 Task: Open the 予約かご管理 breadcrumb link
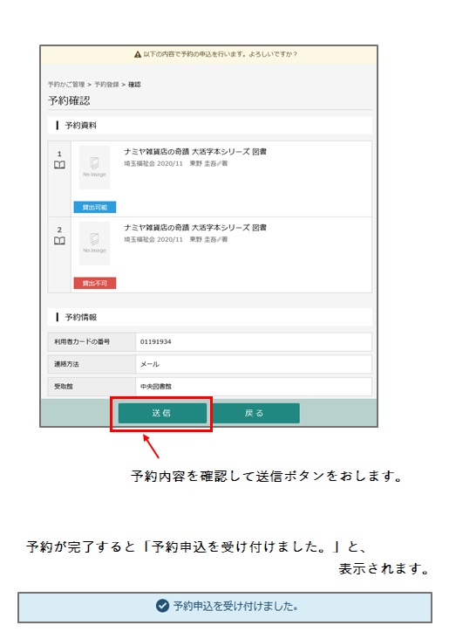pyautogui.click(x=66, y=85)
